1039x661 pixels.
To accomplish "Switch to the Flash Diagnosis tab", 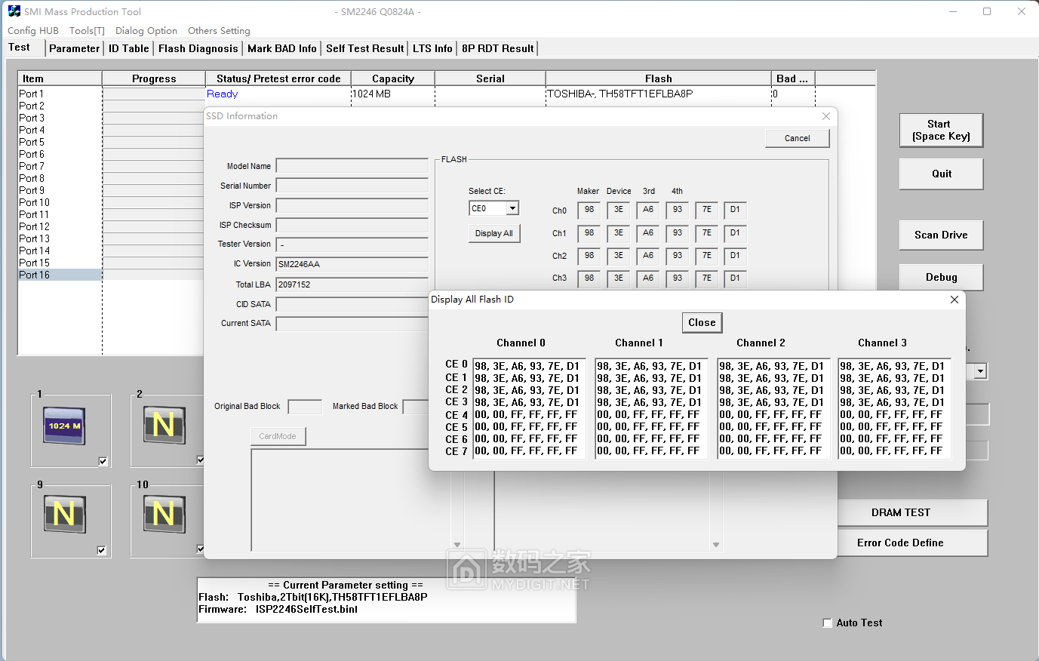I will click(198, 48).
